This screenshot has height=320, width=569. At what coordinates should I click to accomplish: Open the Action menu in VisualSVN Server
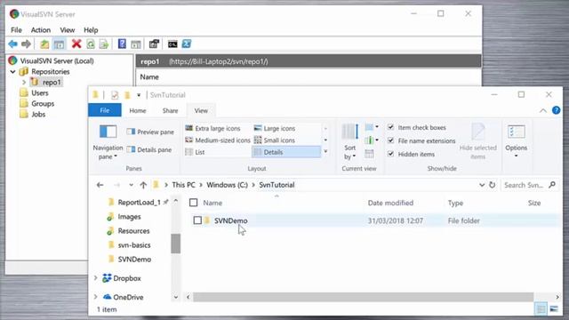[41, 30]
